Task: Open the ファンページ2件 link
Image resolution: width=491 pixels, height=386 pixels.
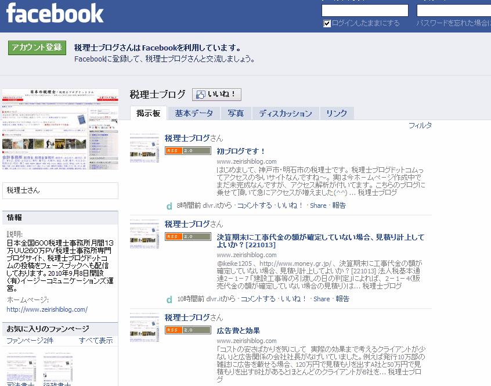Action: (30, 341)
